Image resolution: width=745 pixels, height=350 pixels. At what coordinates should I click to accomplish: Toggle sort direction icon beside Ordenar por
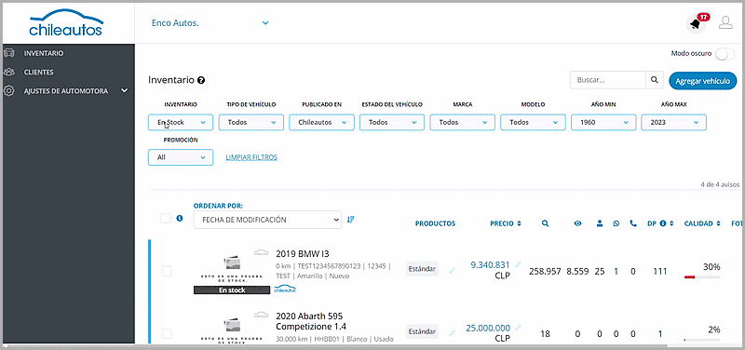(x=351, y=220)
